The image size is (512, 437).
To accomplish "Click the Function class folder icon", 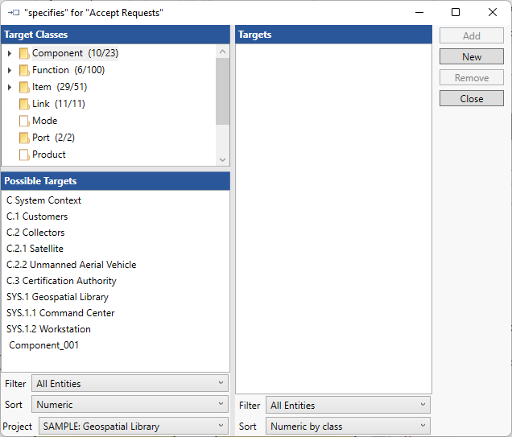I will click(24, 70).
